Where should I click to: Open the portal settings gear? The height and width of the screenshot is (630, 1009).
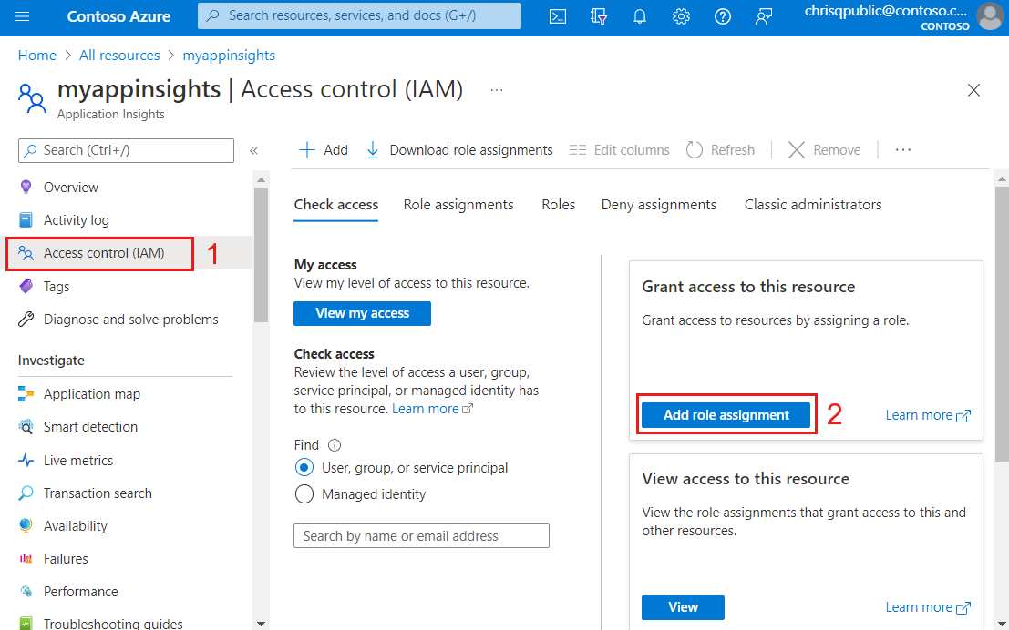pos(680,15)
